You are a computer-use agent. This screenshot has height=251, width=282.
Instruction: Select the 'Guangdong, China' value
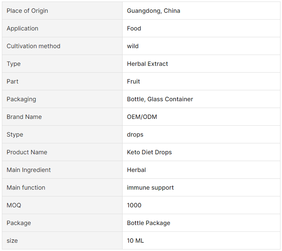153,11
